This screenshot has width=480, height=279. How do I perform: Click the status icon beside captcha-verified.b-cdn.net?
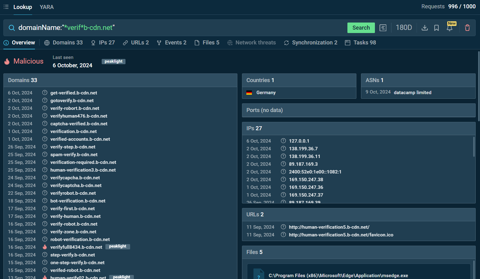(45, 123)
